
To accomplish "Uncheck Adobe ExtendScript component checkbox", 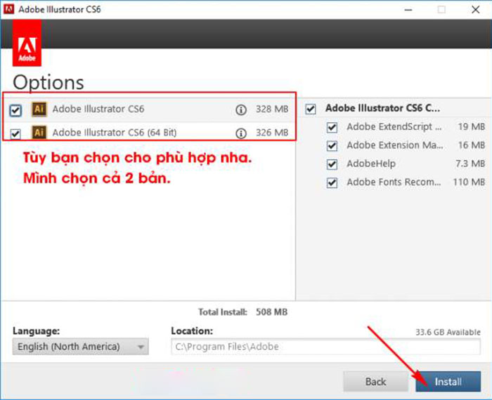I will click(332, 128).
